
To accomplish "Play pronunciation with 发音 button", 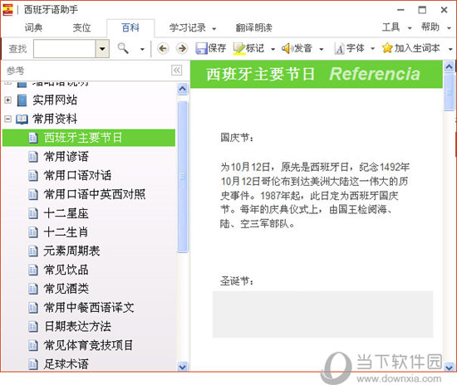I will pyautogui.click(x=297, y=48).
